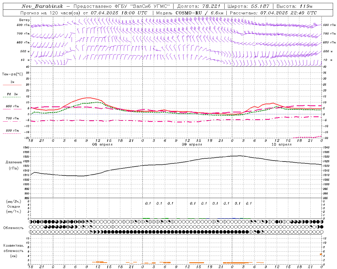
Task: Click the 1005 value on the left pressure axis
Action: [x=26, y=180]
